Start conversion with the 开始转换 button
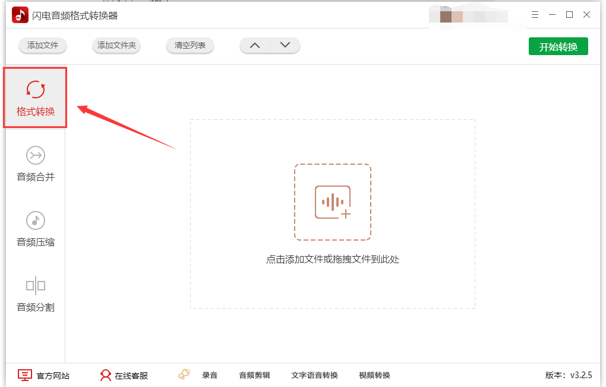This screenshot has height=387, width=606. 558,46
